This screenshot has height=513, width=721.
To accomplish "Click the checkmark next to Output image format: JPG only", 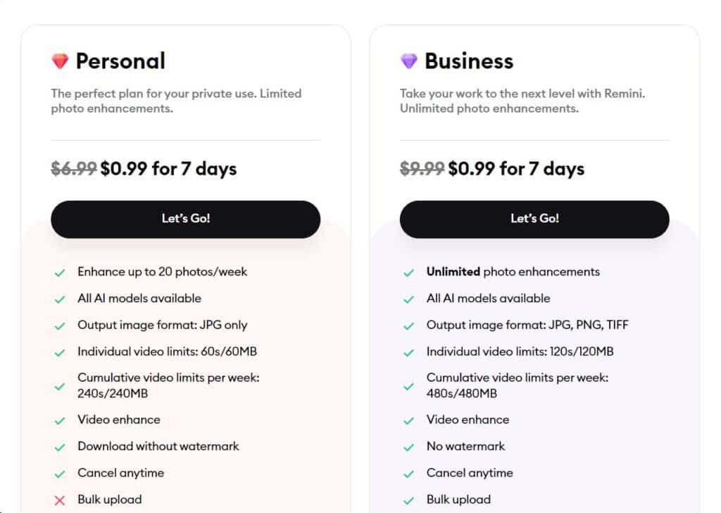I will click(x=60, y=326).
